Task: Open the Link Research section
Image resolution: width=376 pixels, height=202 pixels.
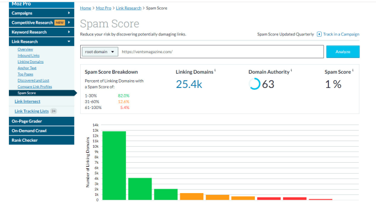Action: click(x=41, y=42)
